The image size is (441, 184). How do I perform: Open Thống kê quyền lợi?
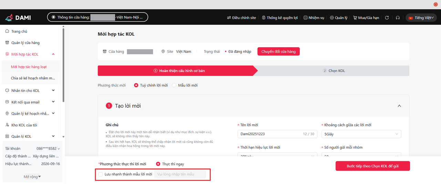point(279,18)
